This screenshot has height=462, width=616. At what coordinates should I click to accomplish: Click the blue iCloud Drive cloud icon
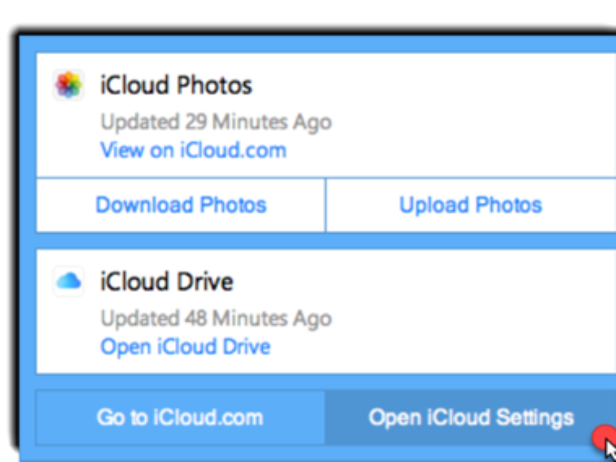point(68,281)
